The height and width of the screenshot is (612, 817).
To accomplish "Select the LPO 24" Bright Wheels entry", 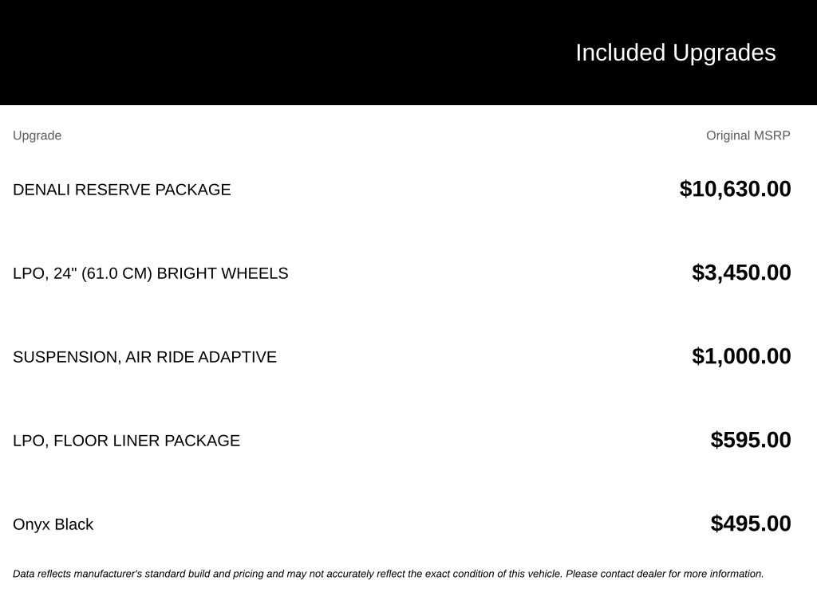I will (151, 273).
